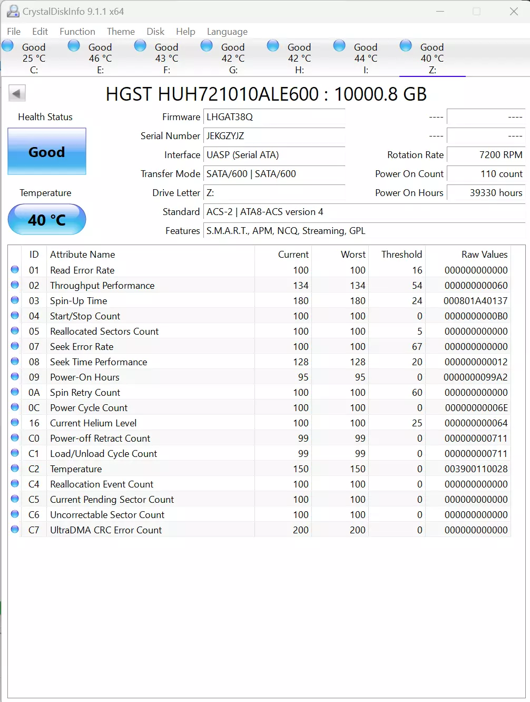Click the Raw Values column header
Screen dimensions: 530x702
(x=484, y=255)
